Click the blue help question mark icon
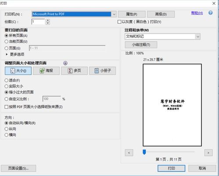Viewport: 219px width, 176px height. pos(211,13)
